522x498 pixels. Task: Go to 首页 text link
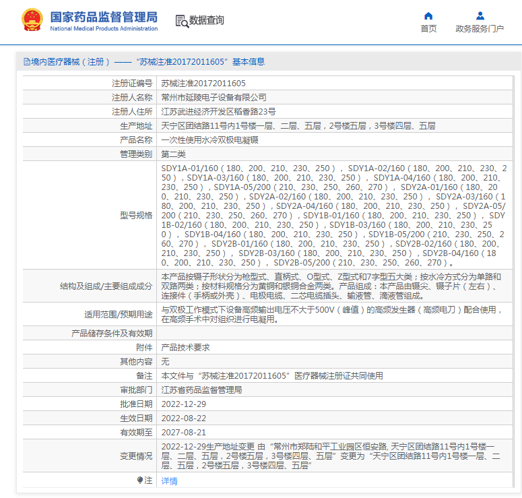pyautogui.click(x=428, y=29)
